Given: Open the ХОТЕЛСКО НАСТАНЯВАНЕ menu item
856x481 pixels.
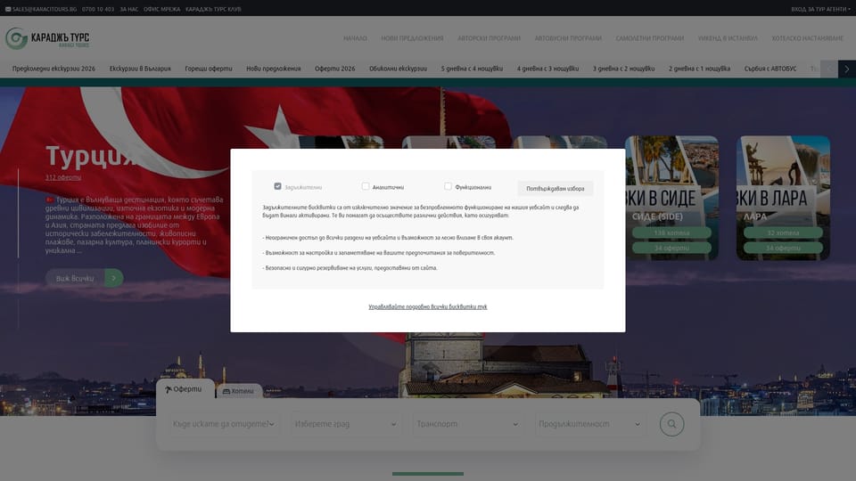Looking at the screenshot, I should (808, 38).
